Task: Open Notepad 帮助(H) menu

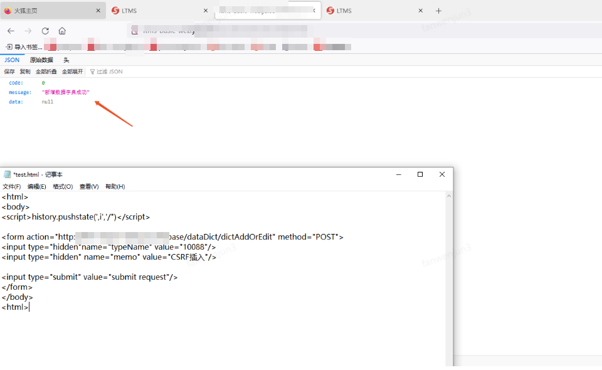Action: click(115, 187)
